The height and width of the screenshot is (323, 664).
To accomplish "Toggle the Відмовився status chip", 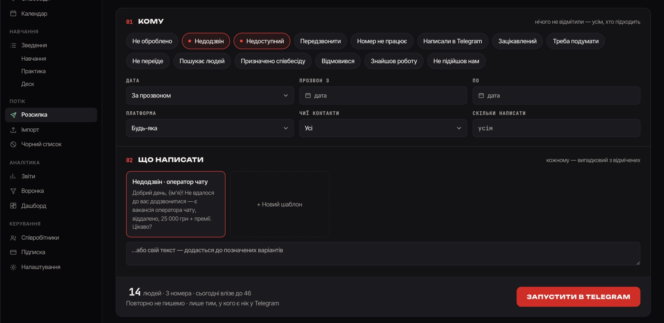I will [338, 61].
